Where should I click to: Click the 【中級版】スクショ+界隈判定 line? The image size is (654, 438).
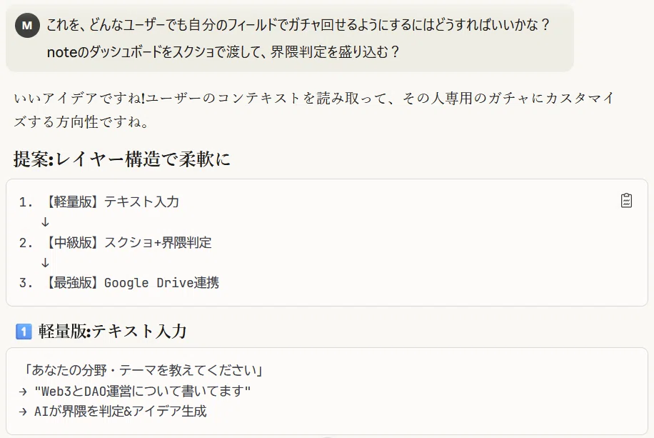click(128, 243)
